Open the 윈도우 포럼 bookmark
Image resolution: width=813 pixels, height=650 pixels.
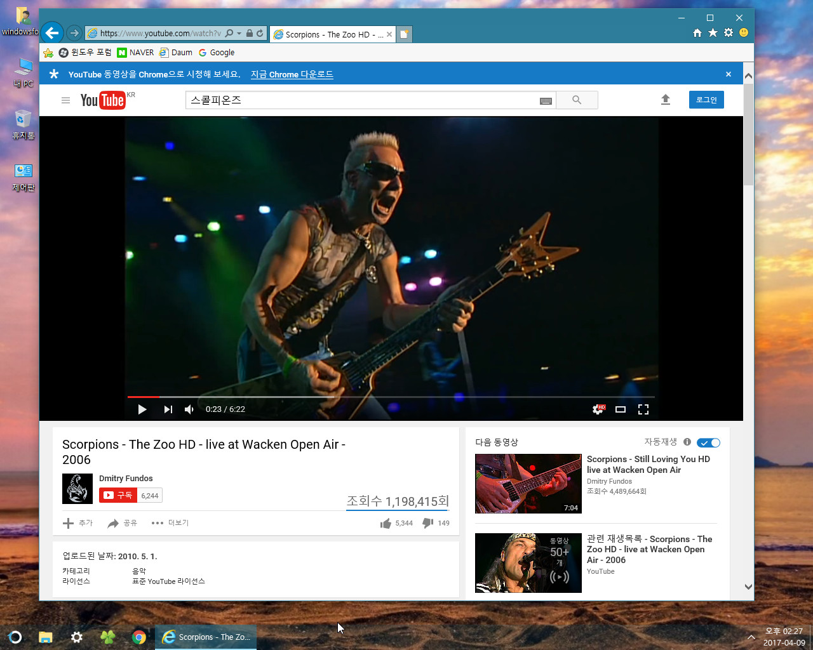point(85,53)
